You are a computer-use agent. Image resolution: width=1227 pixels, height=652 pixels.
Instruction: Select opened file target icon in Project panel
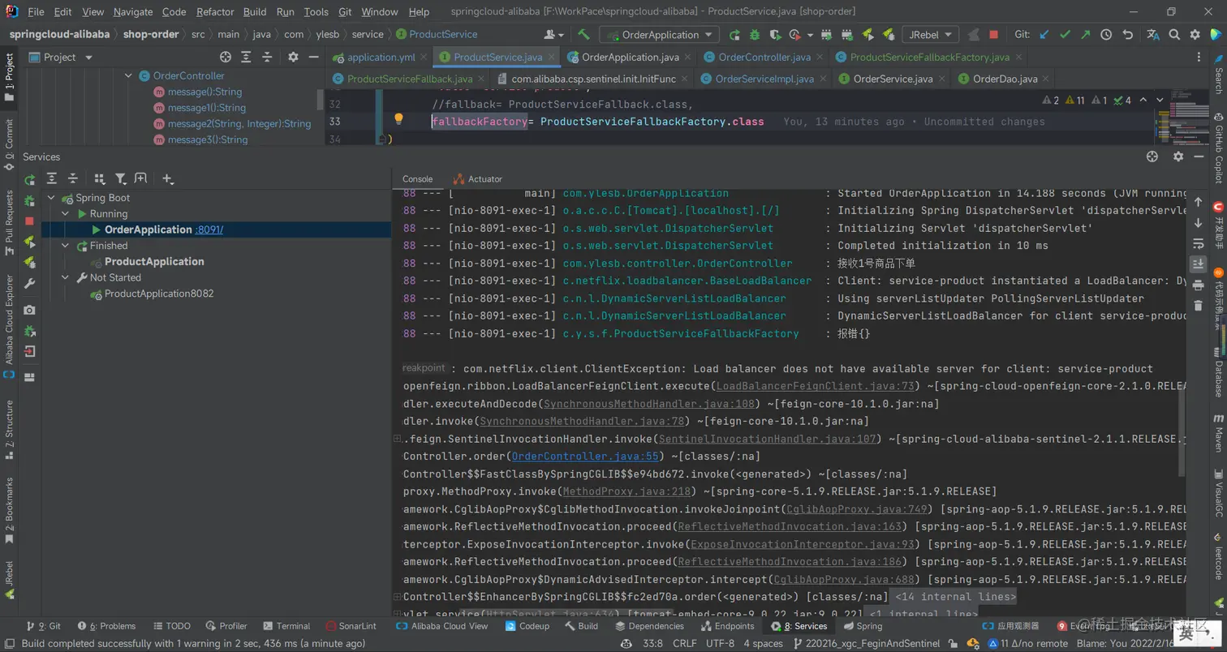(x=226, y=57)
